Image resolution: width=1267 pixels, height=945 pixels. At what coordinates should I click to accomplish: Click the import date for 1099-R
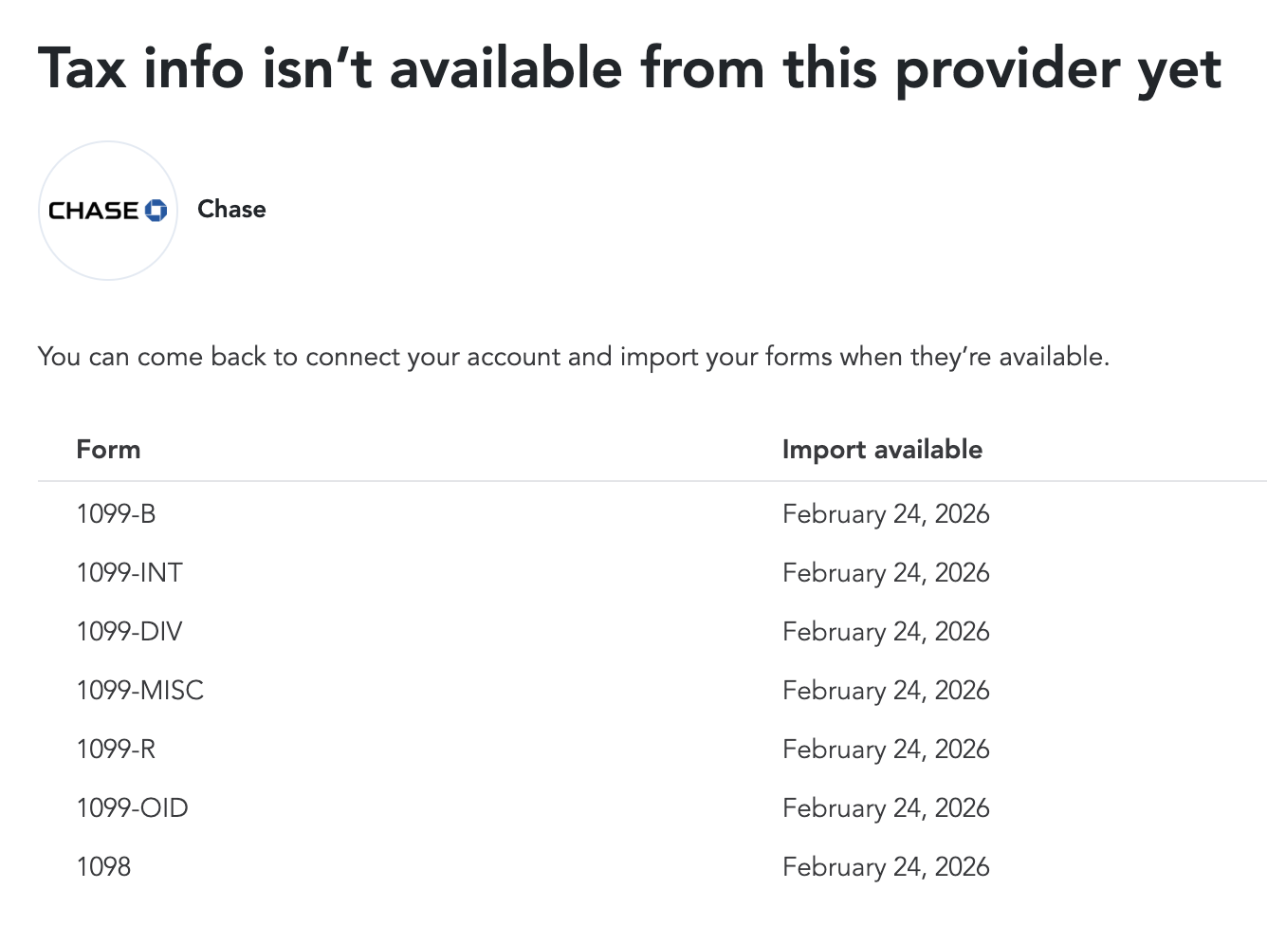pyautogui.click(x=885, y=750)
